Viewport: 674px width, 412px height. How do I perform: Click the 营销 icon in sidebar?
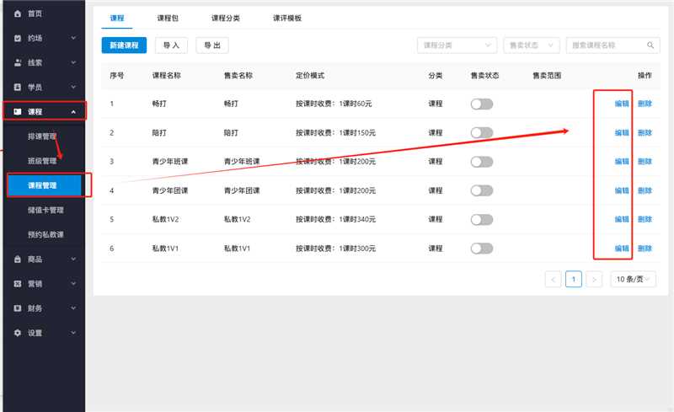(x=18, y=284)
